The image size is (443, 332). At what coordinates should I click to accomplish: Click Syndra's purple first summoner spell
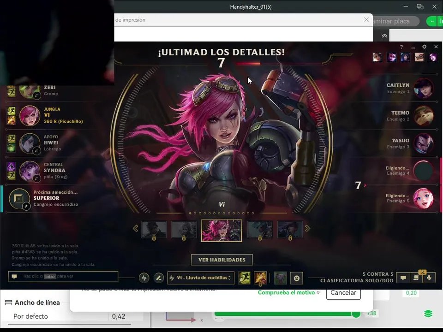[x=11, y=166]
